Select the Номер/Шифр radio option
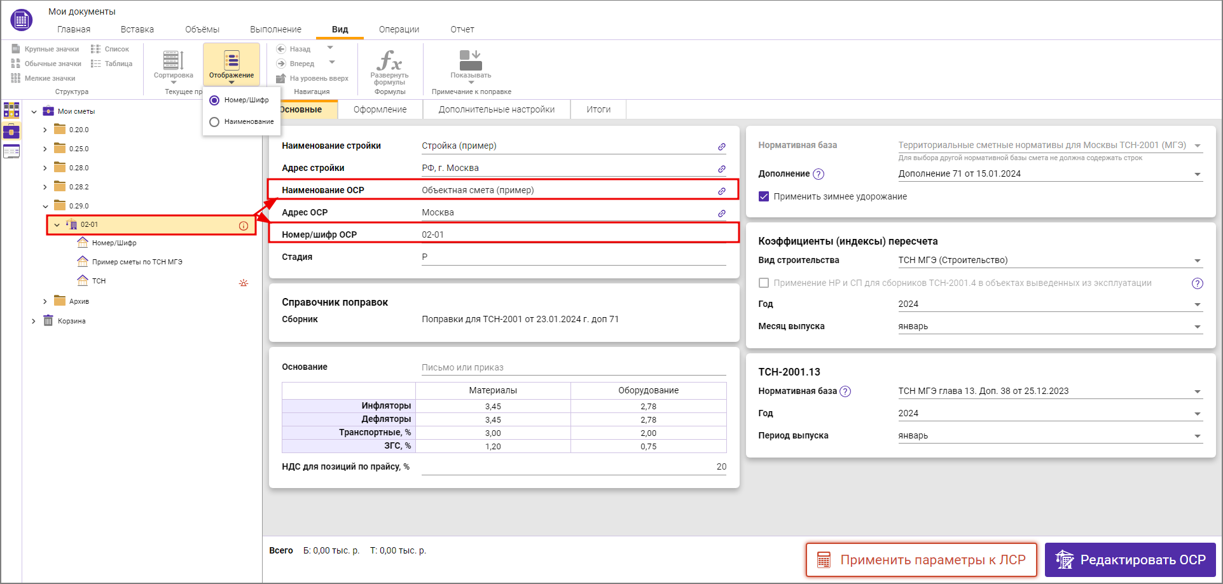Image resolution: width=1223 pixels, height=584 pixels. tap(215, 100)
